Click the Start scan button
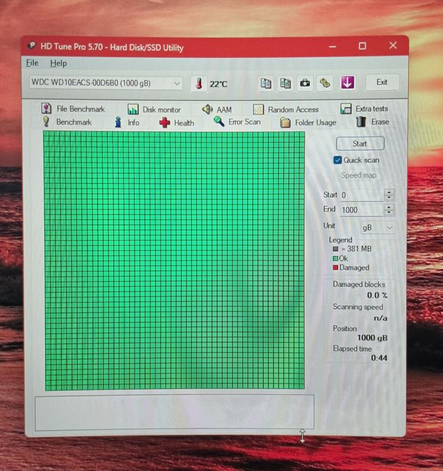Screen dimensions: 443x471 (x=360, y=144)
